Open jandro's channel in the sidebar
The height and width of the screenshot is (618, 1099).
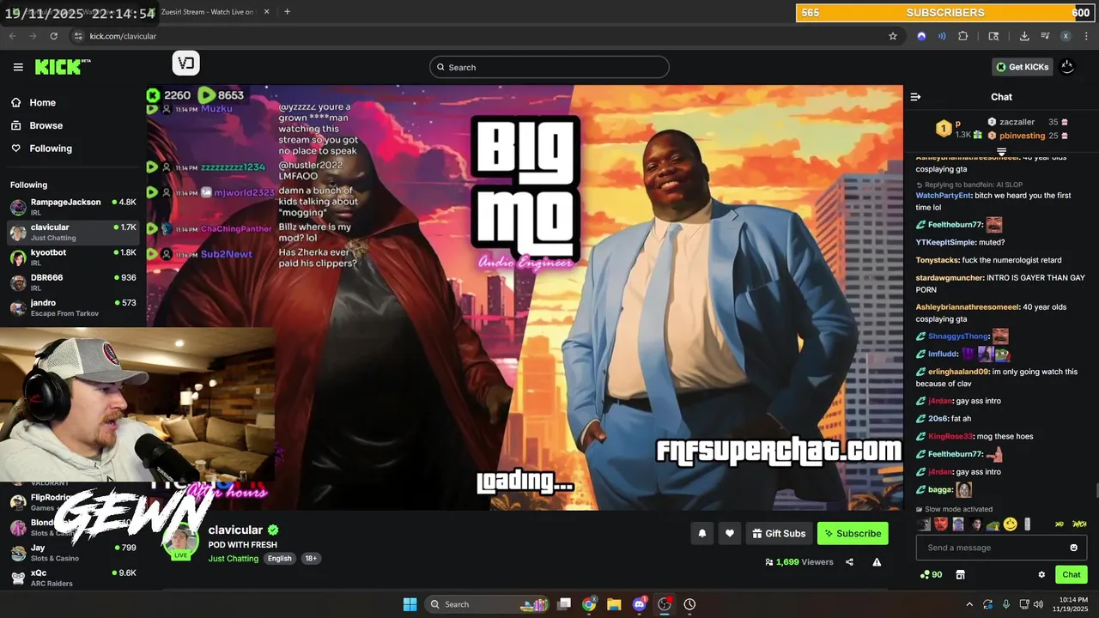pyautogui.click(x=73, y=307)
